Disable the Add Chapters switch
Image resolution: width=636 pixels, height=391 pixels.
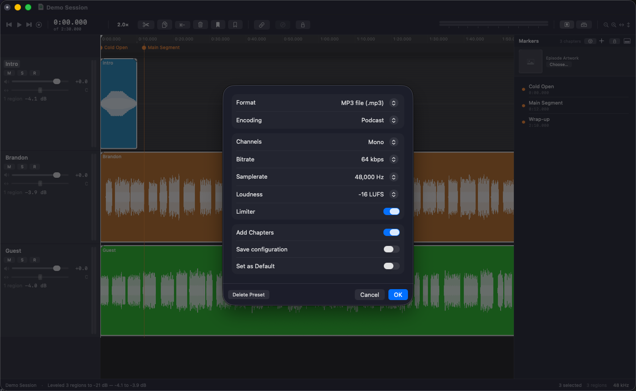click(x=392, y=232)
